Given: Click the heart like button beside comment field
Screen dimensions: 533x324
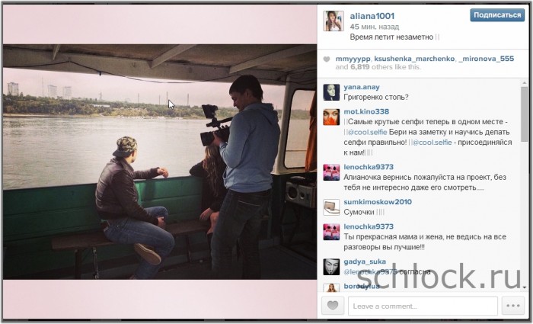Looking at the screenshot, I should 333,306.
